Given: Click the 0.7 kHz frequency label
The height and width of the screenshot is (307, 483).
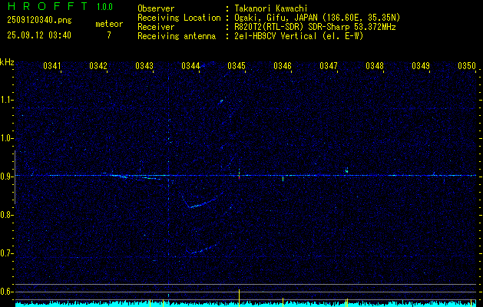Looking at the screenshot, I should click(5, 253).
